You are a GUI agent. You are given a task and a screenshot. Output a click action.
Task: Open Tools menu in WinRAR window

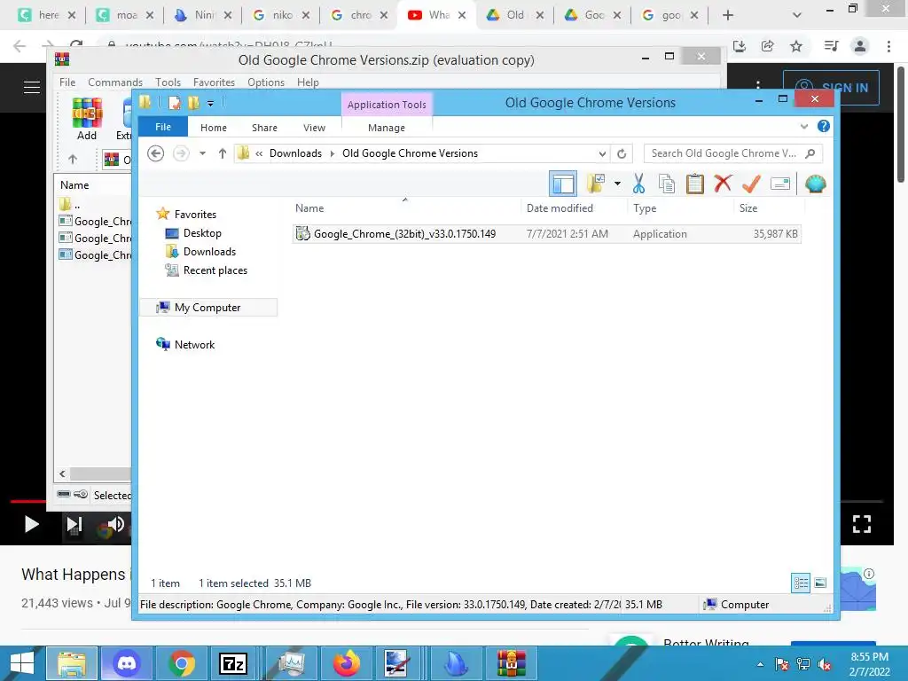point(168,82)
